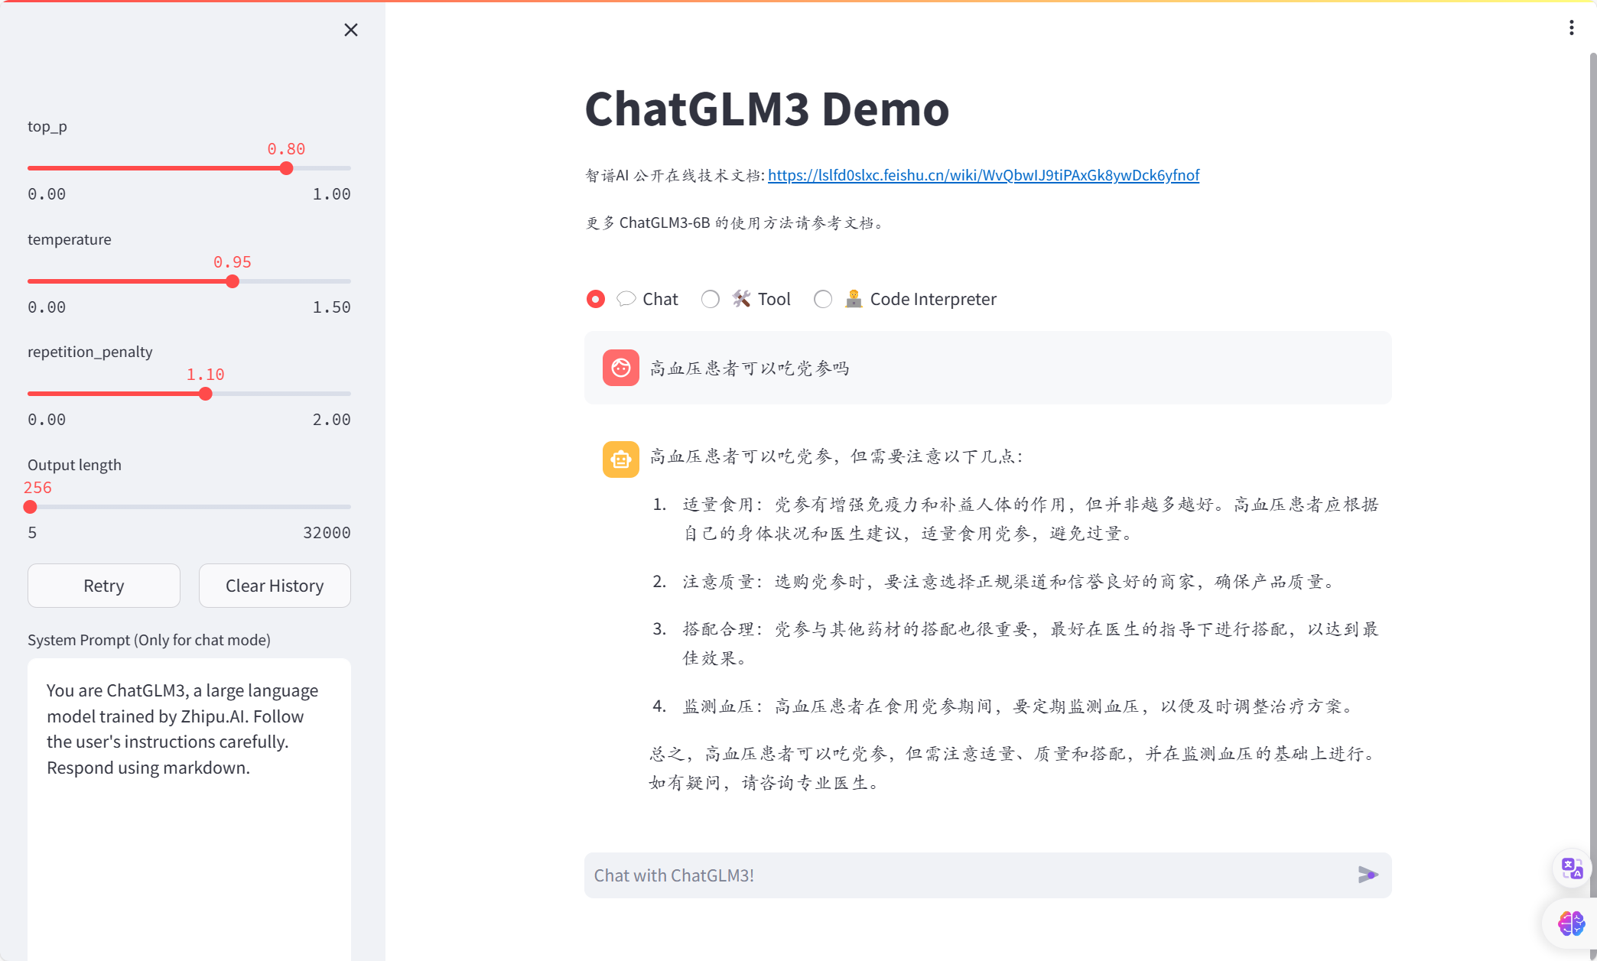Viewport: 1597px width, 961px height.
Task: Select the Tool mode radio button
Action: (711, 299)
